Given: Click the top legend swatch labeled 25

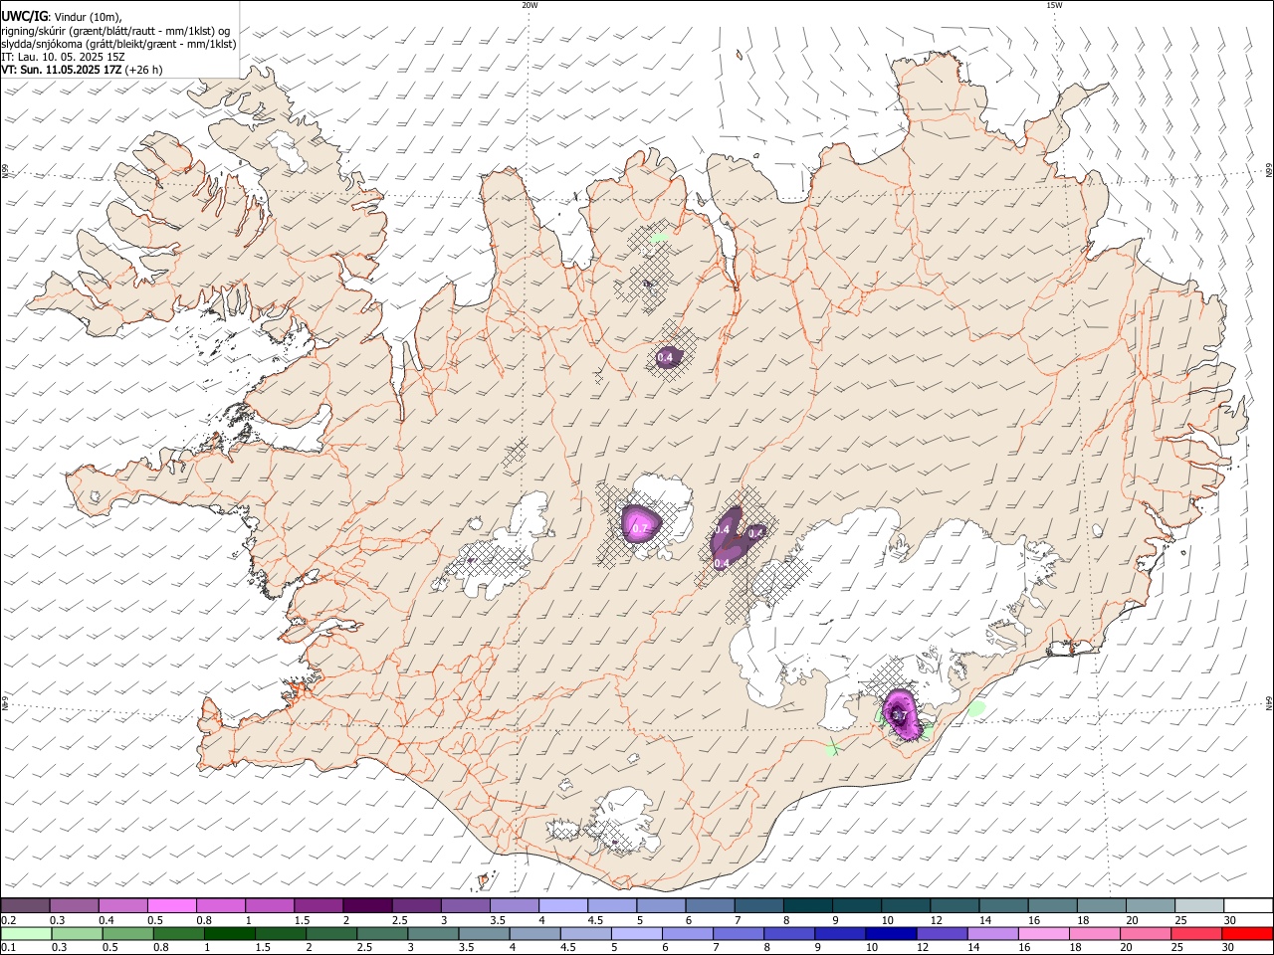Looking at the screenshot, I should pos(1199,905).
